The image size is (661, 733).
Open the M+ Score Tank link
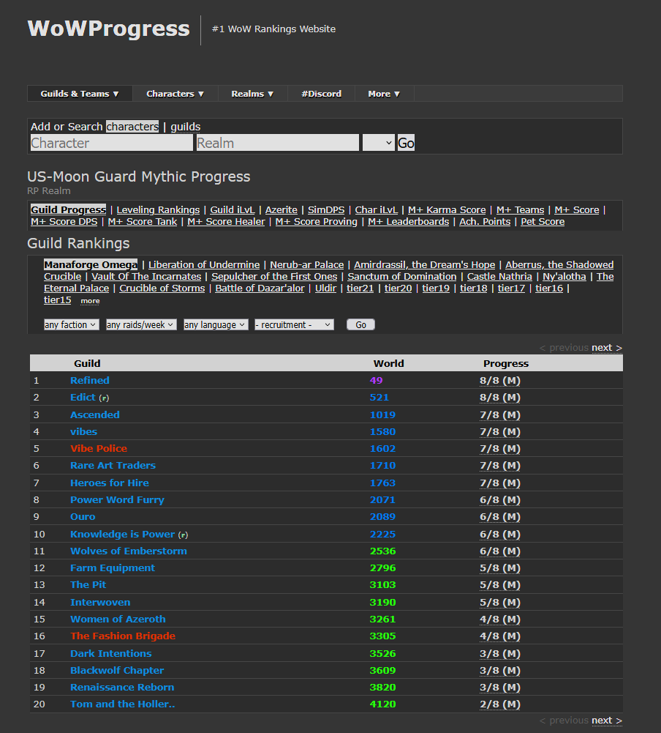[143, 222]
